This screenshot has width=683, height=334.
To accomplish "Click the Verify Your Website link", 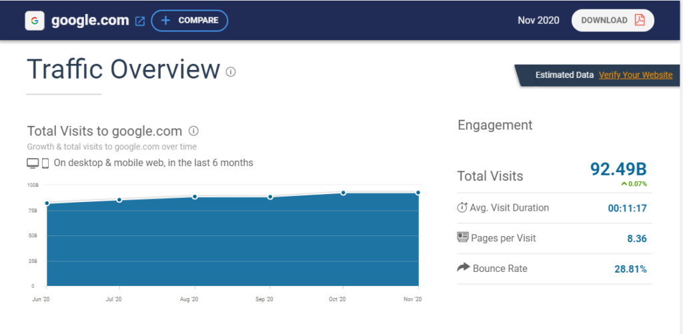I will point(636,75).
